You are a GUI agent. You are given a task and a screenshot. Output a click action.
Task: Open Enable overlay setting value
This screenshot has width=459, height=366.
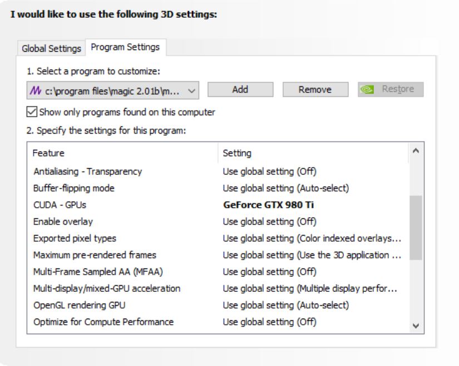pos(270,222)
